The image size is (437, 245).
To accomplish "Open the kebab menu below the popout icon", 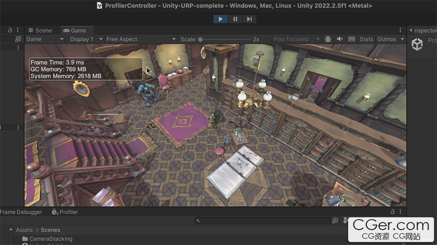I will [x=18, y=48].
